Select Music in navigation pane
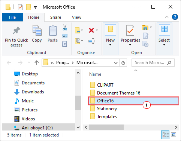The width and height of the screenshot is (181, 141). point(24,101)
